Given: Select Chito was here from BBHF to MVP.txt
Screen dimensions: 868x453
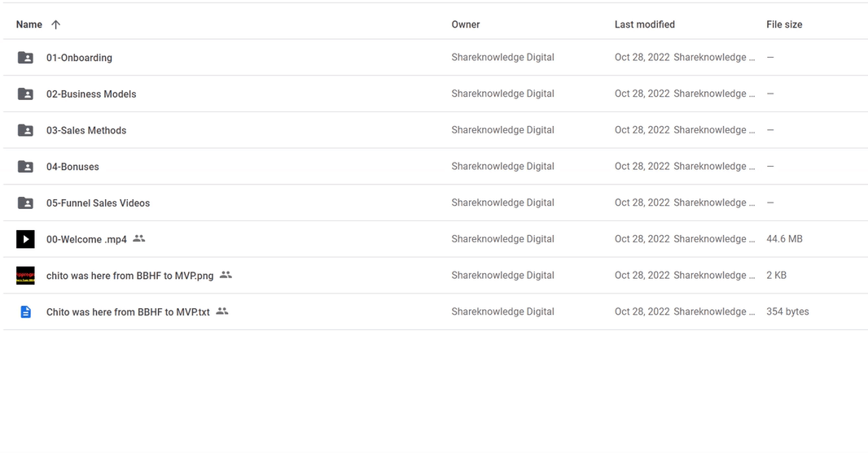Looking at the screenshot, I should (x=128, y=312).
